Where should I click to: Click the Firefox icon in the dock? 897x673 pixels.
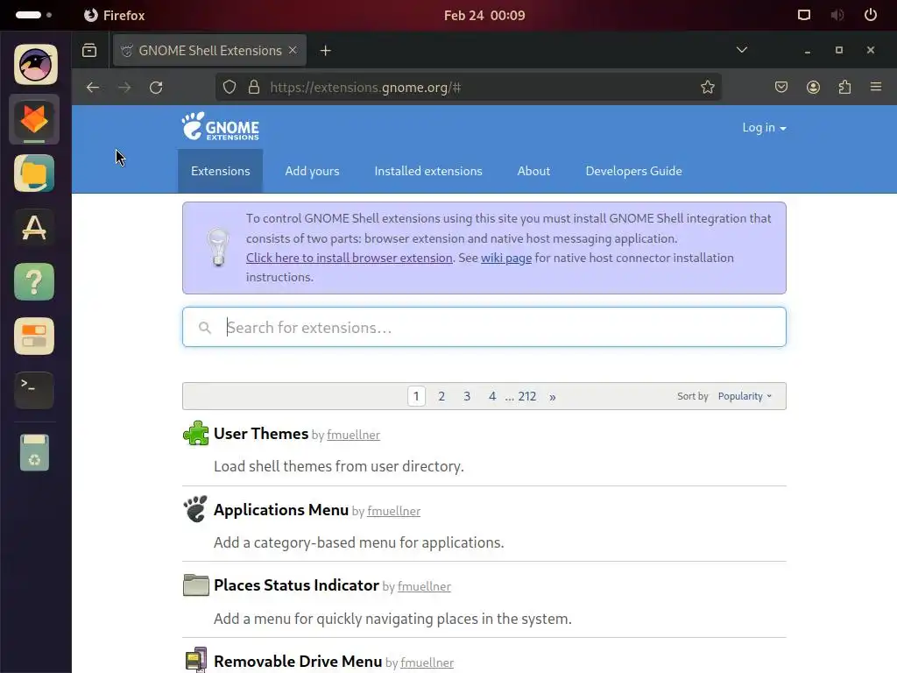34,119
